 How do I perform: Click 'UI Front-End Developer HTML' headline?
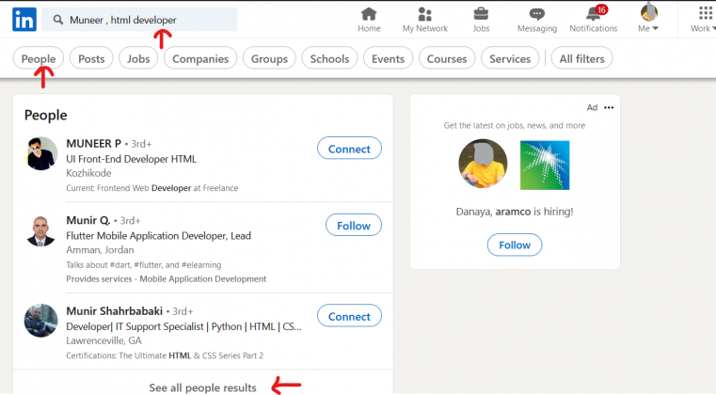(132, 159)
